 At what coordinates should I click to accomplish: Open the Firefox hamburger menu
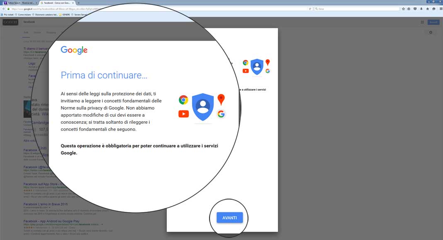pos(440,9)
